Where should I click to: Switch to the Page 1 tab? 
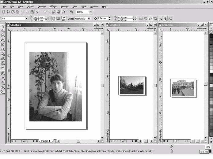tap(45, 141)
